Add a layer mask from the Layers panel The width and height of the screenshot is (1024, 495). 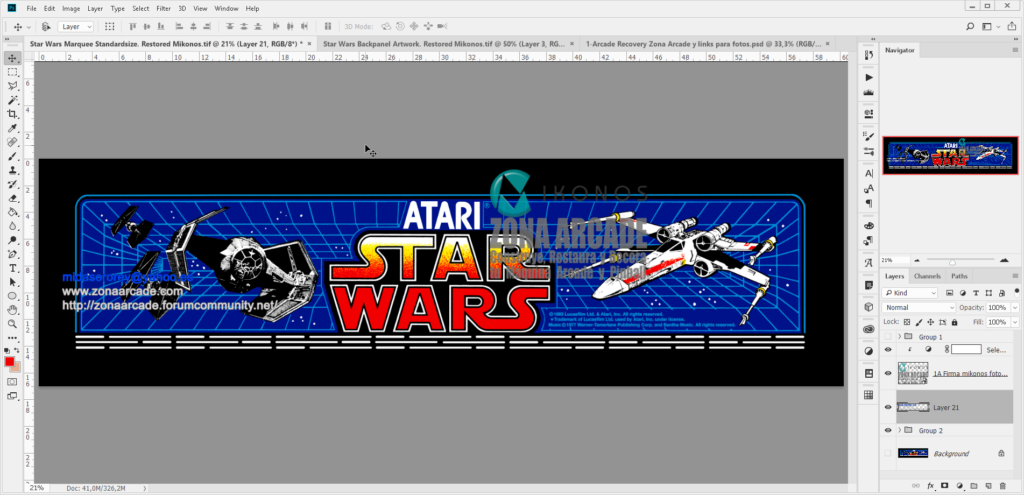[944, 486]
